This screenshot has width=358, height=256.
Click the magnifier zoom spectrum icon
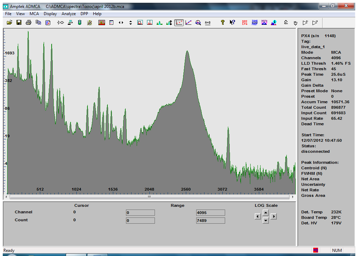click(198, 22)
